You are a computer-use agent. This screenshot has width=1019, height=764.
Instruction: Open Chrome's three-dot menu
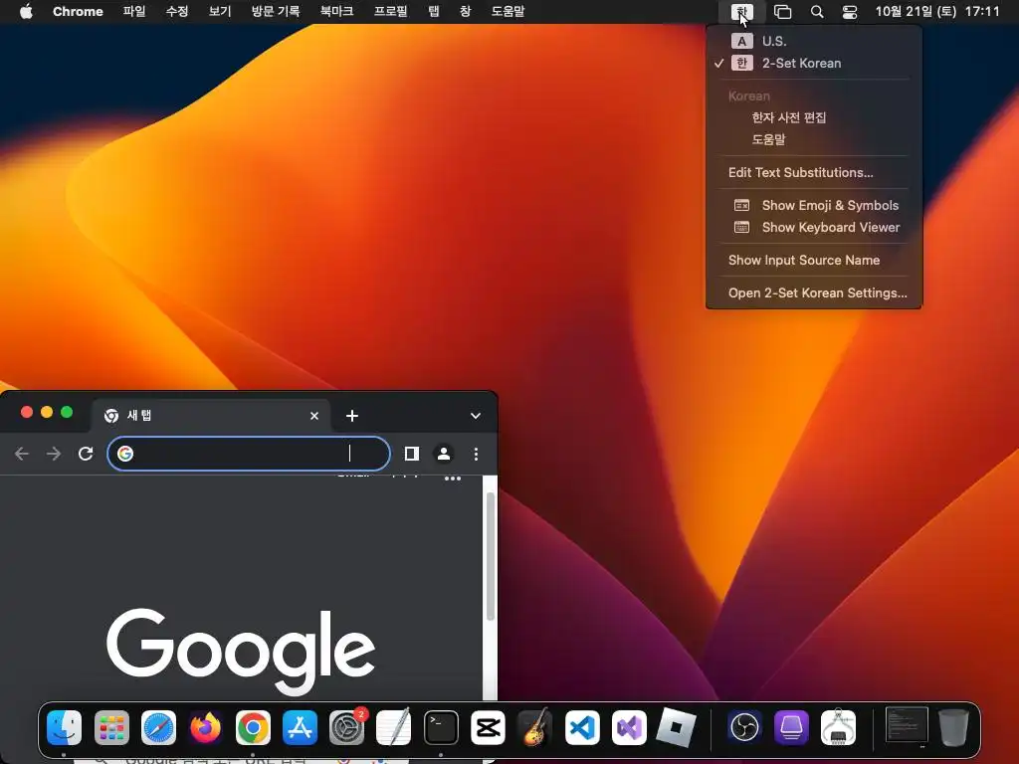click(x=477, y=454)
